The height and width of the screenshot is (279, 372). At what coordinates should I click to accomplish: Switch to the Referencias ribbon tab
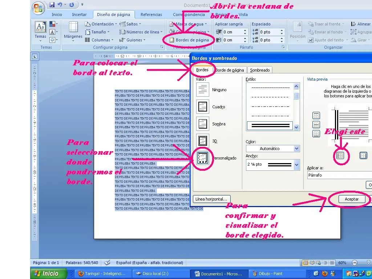(151, 15)
